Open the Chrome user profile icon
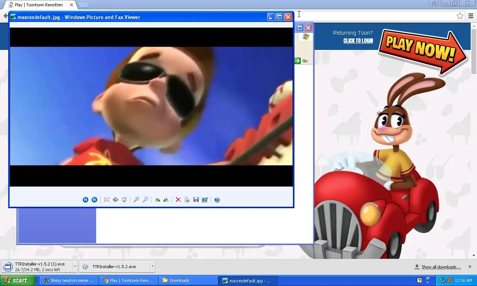The width and height of the screenshot is (477, 286). click(x=434, y=3)
